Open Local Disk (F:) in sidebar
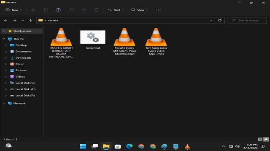This screenshot has width=270, height=151. click(x=25, y=96)
